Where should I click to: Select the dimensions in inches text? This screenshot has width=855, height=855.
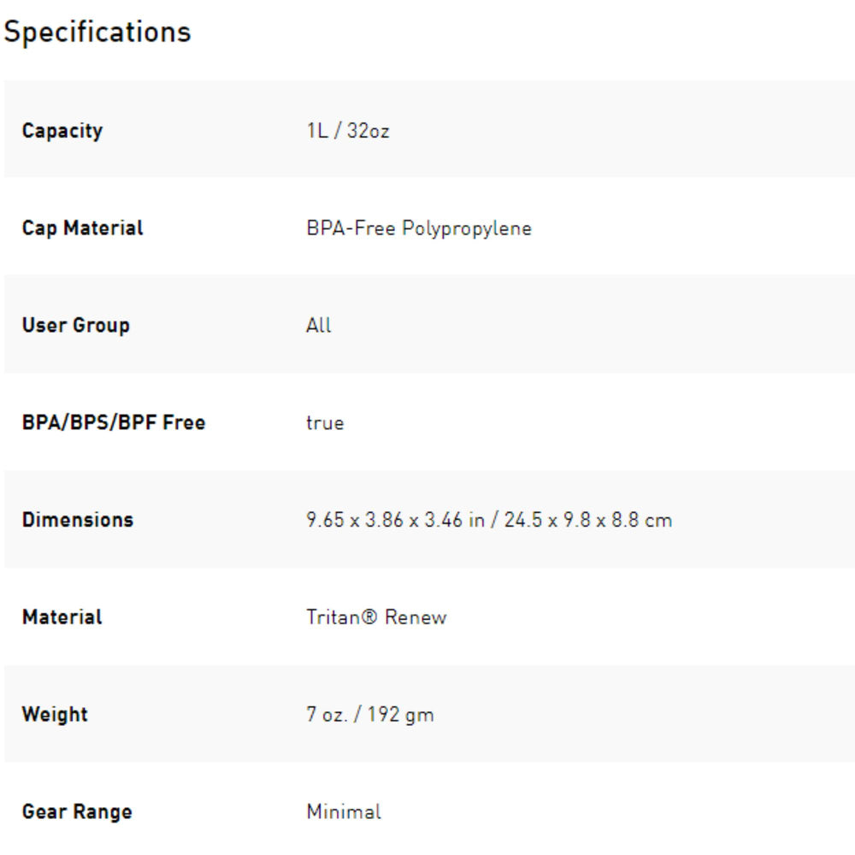coord(395,520)
